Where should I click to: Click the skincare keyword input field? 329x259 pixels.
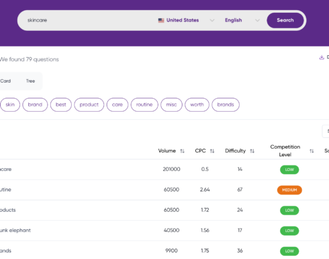tap(87, 20)
